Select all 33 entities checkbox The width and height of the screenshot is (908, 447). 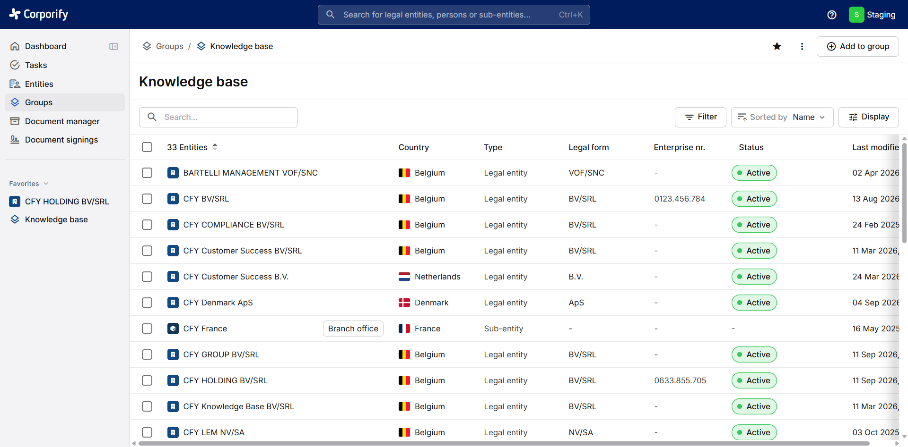147,147
